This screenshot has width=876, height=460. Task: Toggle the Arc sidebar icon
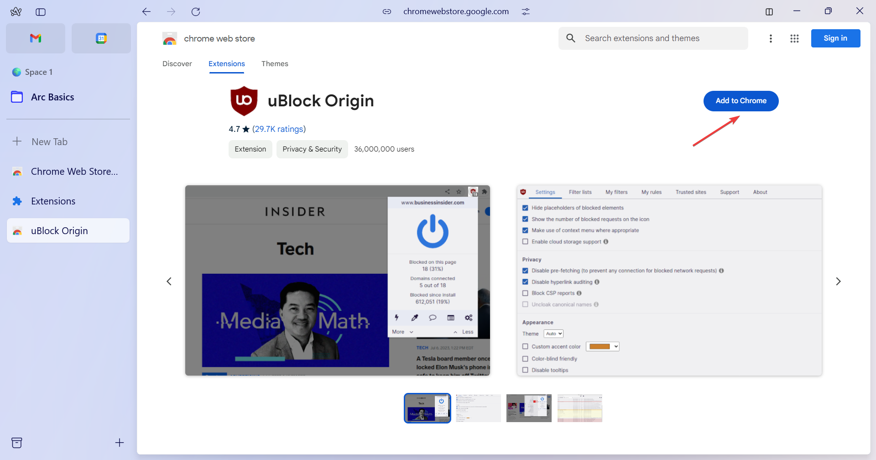41,12
